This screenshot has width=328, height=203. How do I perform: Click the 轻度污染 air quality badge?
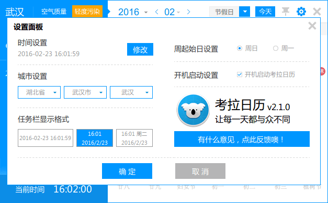(87, 12)
